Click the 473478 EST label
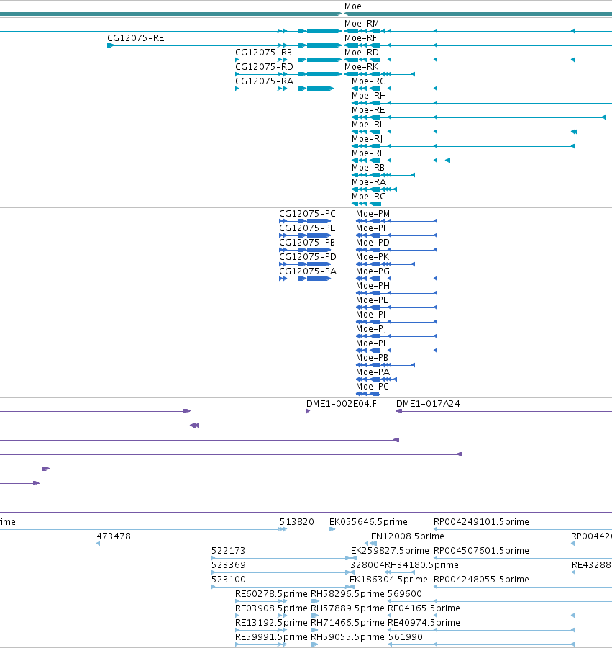The image size is (612, 648). [114, 536]
